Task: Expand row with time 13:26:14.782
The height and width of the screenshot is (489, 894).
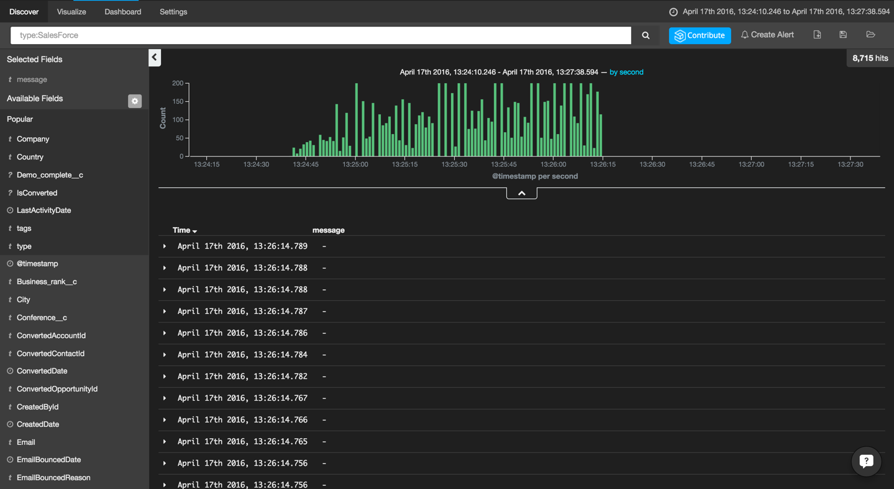Action: coord(165,377)
